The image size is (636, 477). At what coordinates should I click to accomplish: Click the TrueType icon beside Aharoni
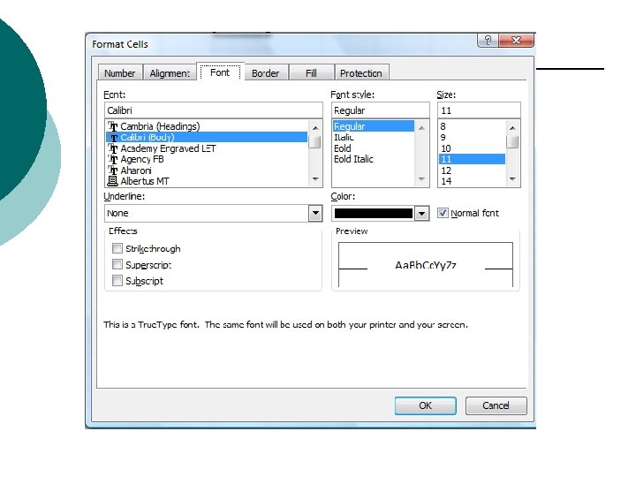(x=113, y=170)
